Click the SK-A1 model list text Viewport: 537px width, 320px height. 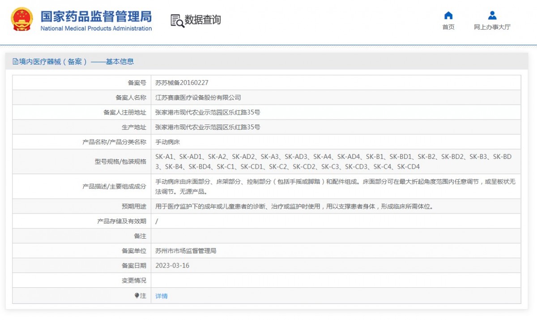[333, 162]
